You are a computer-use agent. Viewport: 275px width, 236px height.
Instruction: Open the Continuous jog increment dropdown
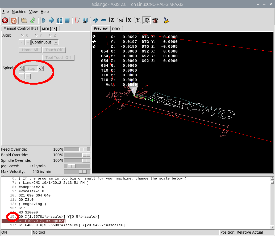(56, 42)
